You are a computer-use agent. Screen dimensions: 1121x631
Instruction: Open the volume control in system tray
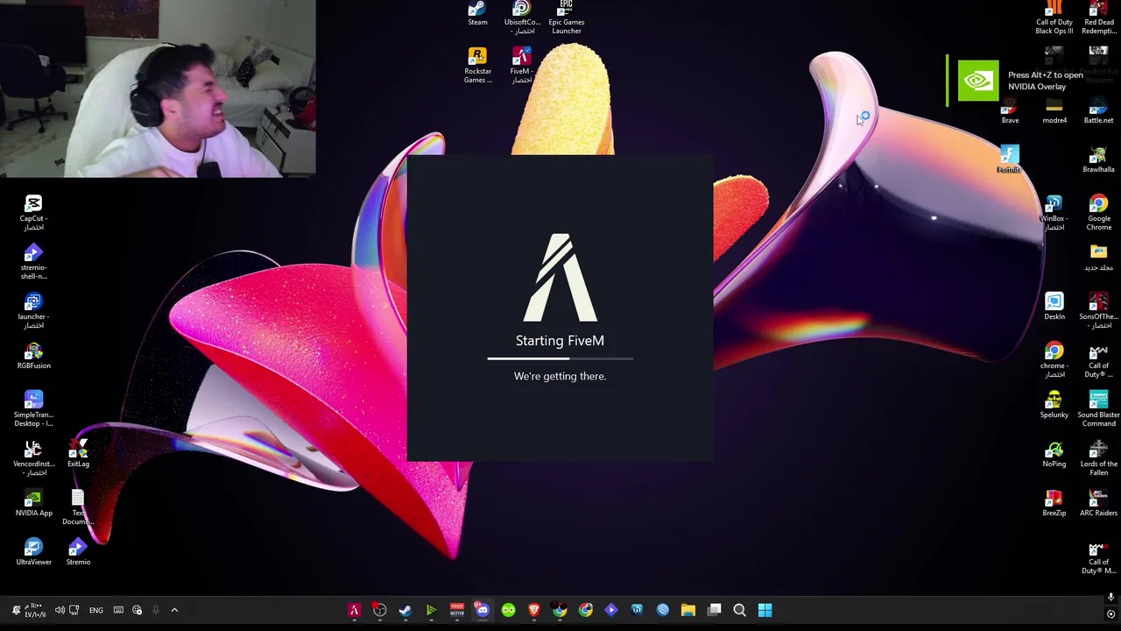(x=60, y=610)
